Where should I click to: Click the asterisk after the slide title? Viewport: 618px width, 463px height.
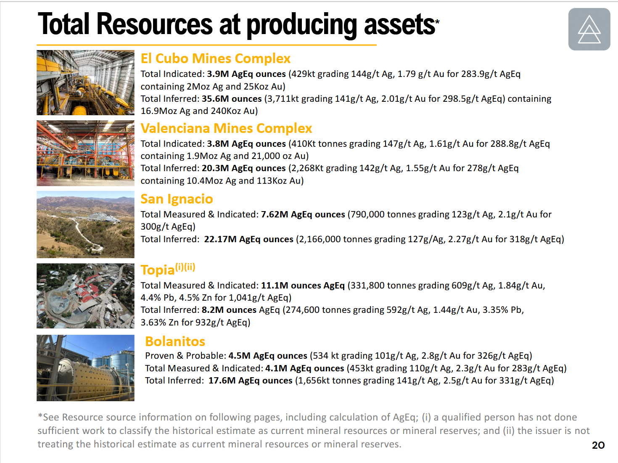(437, 21)
